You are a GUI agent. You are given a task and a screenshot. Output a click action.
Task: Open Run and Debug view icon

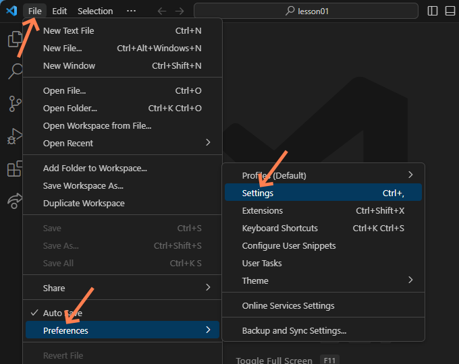pos(15,137)
